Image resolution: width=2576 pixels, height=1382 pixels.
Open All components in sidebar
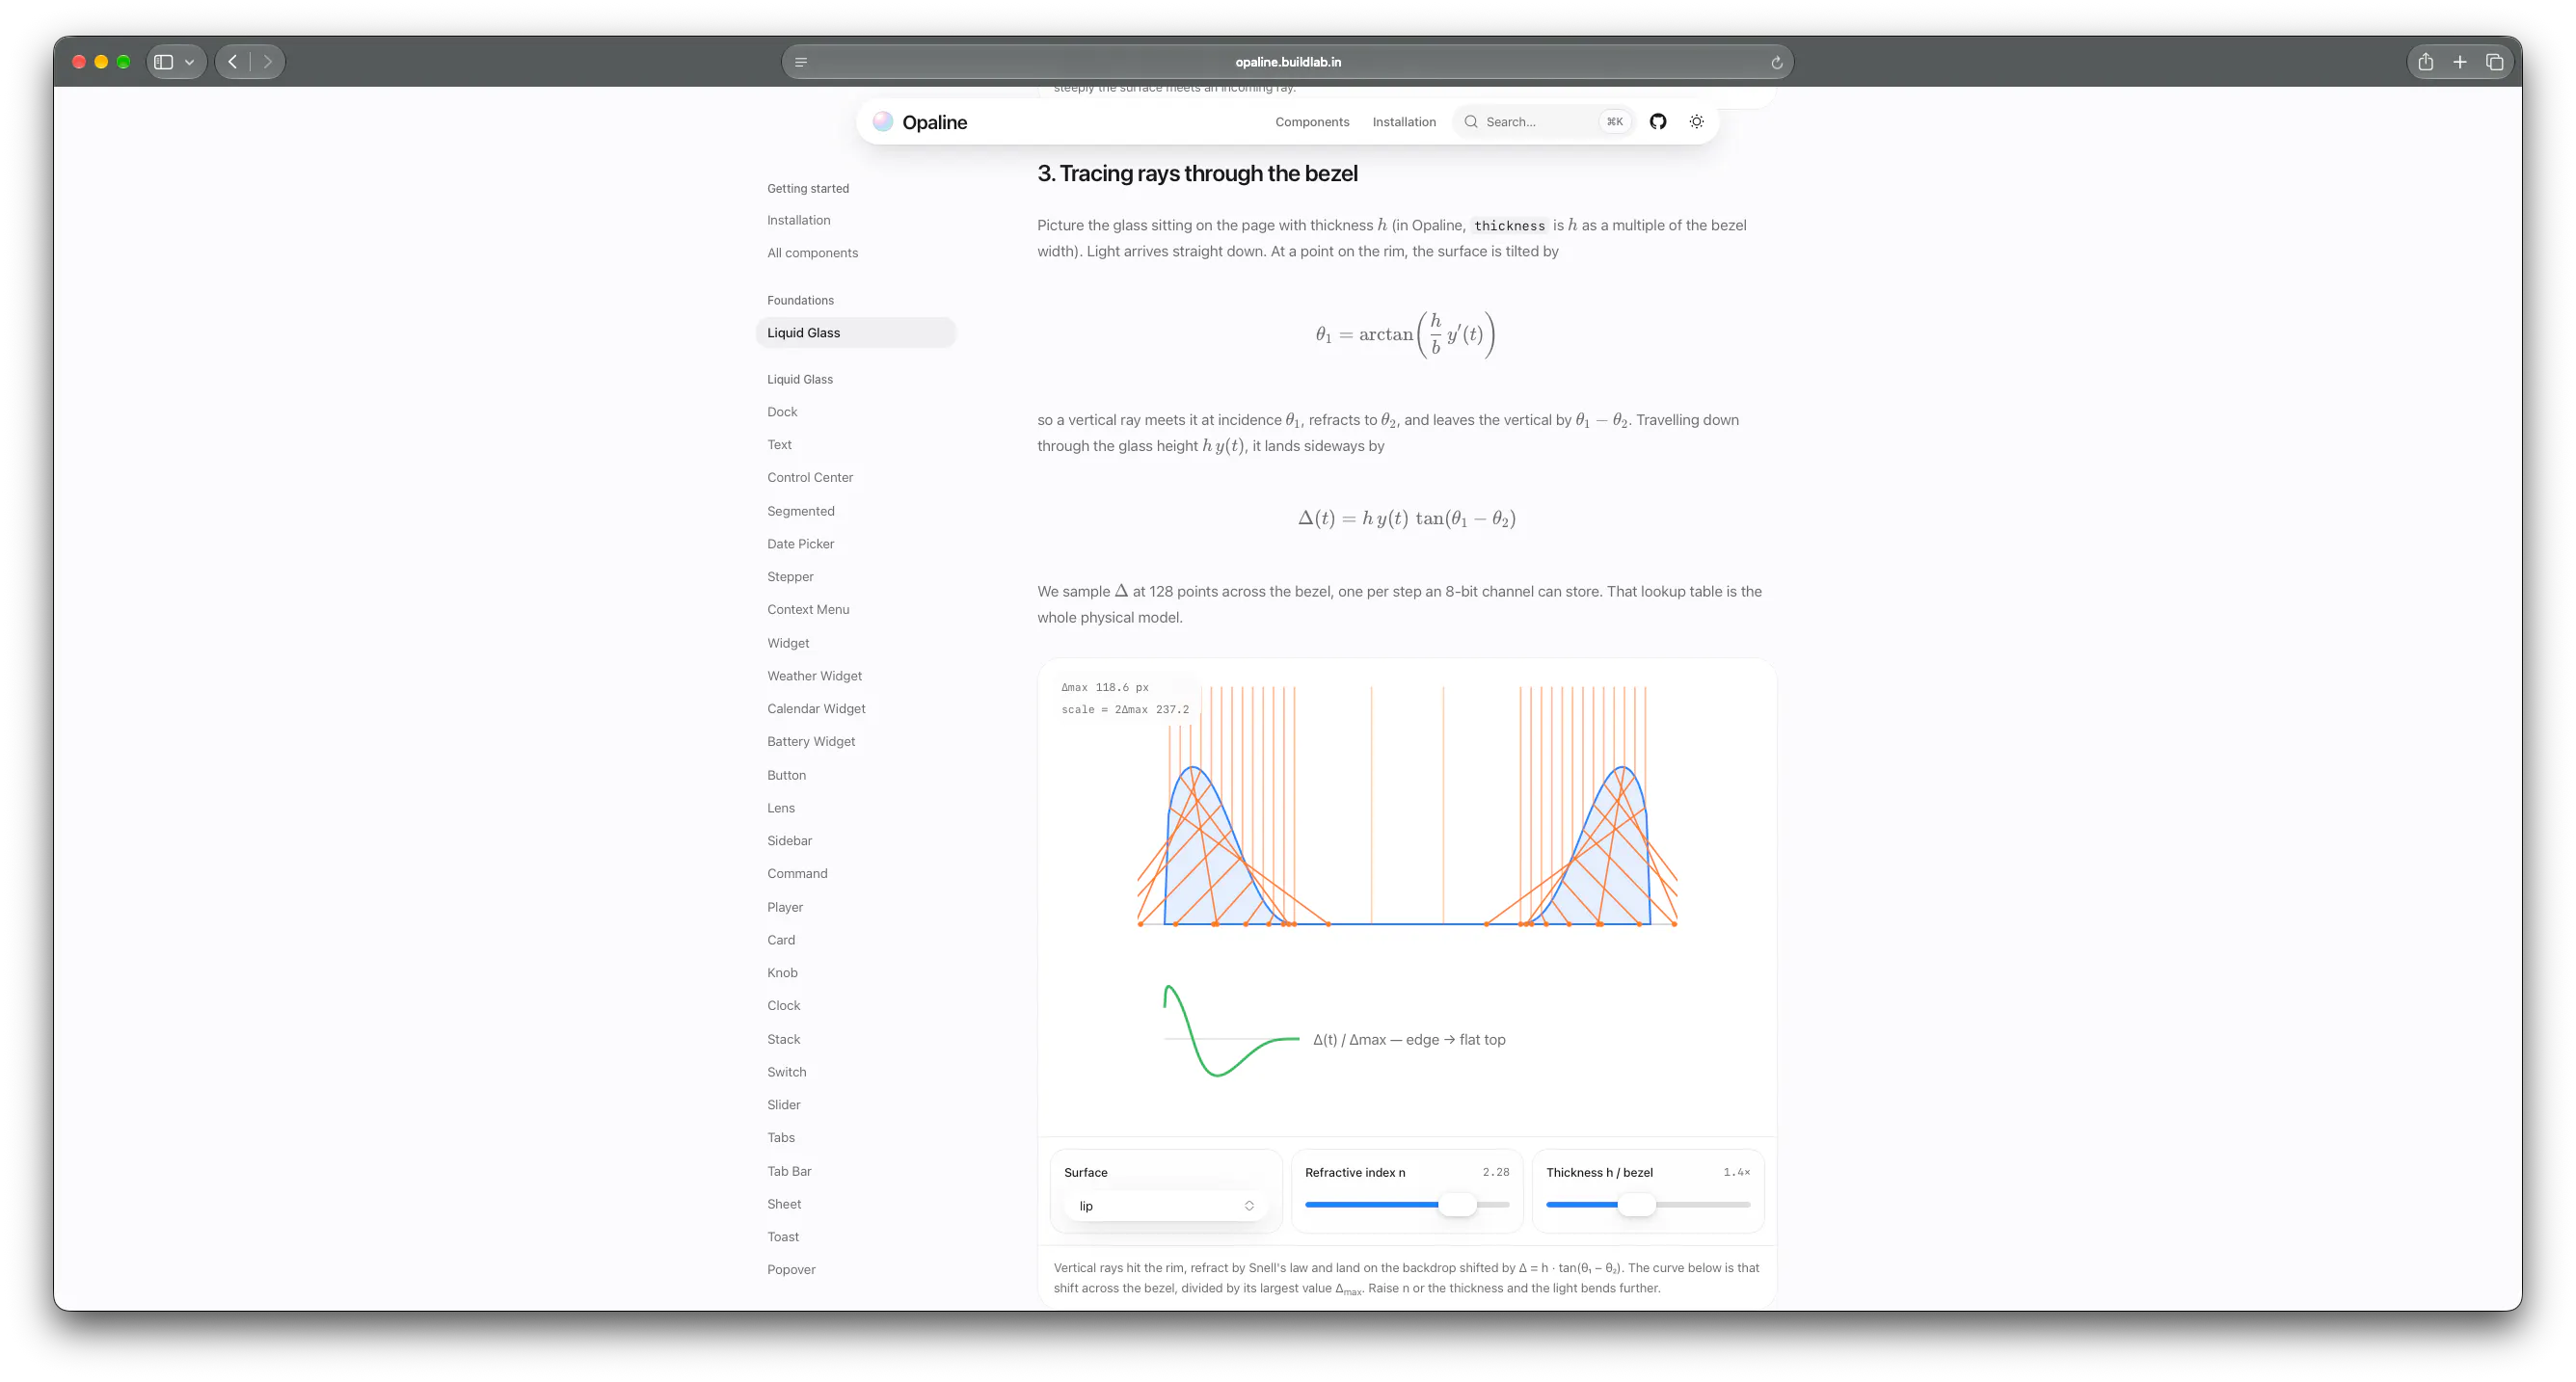[812, 253]
